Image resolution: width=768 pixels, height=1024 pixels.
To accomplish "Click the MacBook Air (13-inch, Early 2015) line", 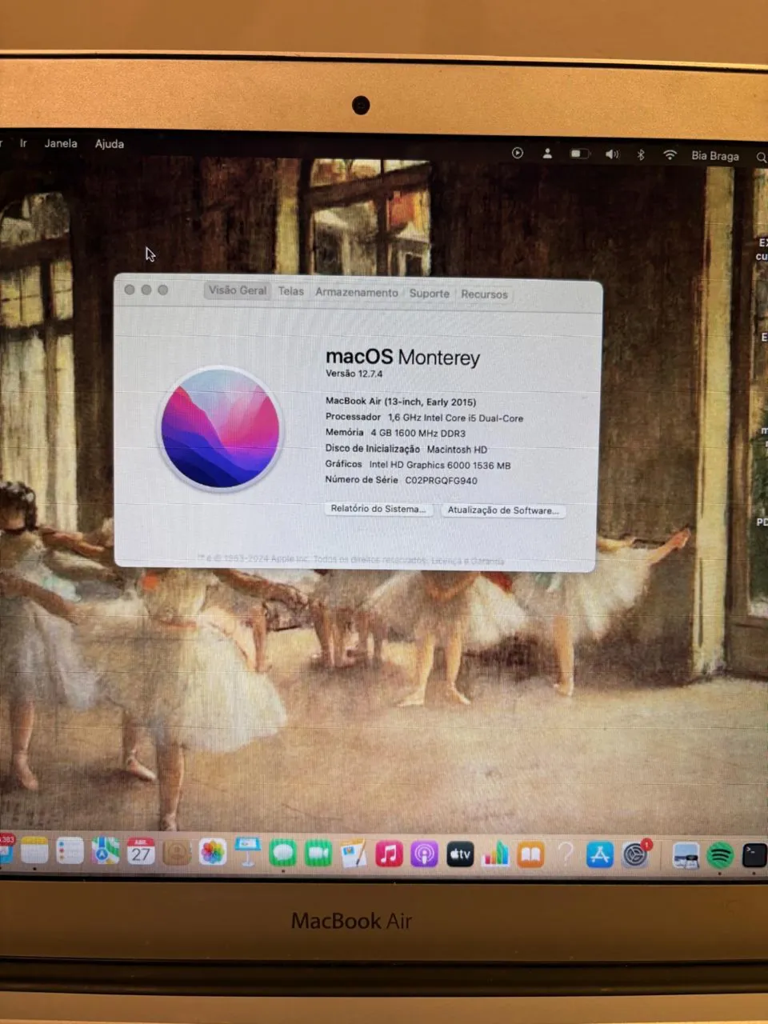I will pyautogui.click(x=401, y=402).
